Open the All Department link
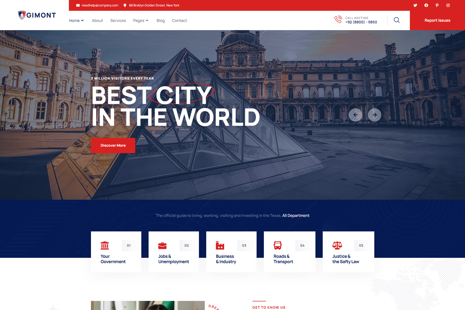Image resolution: width=465 pixels, height=310 pixels. click(x=296, y=215)
